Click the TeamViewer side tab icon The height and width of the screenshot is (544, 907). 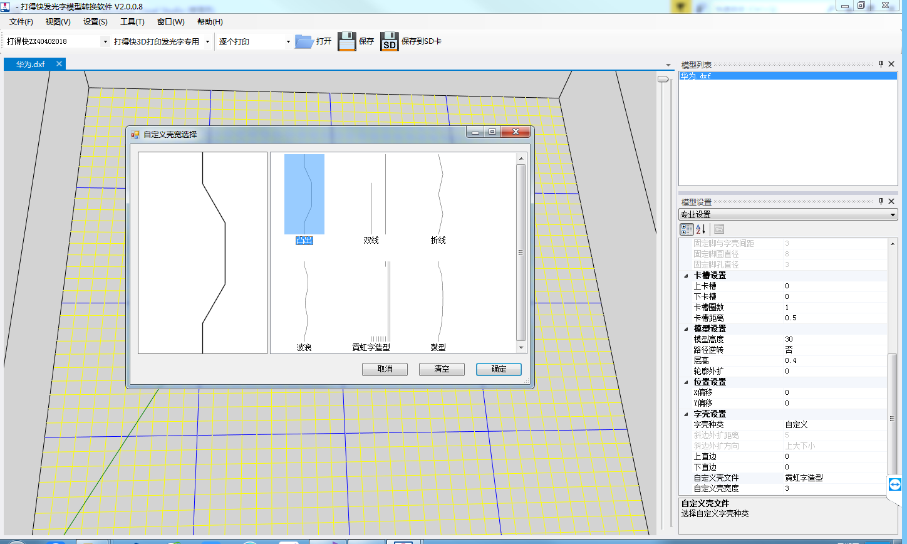(x=894, y=485)
